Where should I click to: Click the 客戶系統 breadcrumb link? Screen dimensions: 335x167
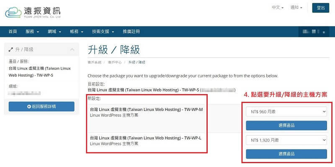[x=95, y=62]
